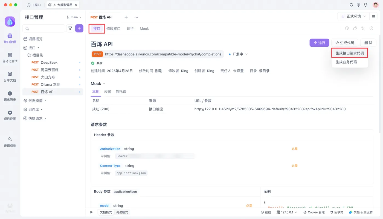The width and height of the screenshot is (383, 219).
Task: Open notifications bell icon
Action: click(x=365, y=5)
